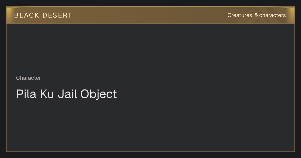Screen dimensions: 301x158
Task: Click the word characters in the header
Action: 272,15
